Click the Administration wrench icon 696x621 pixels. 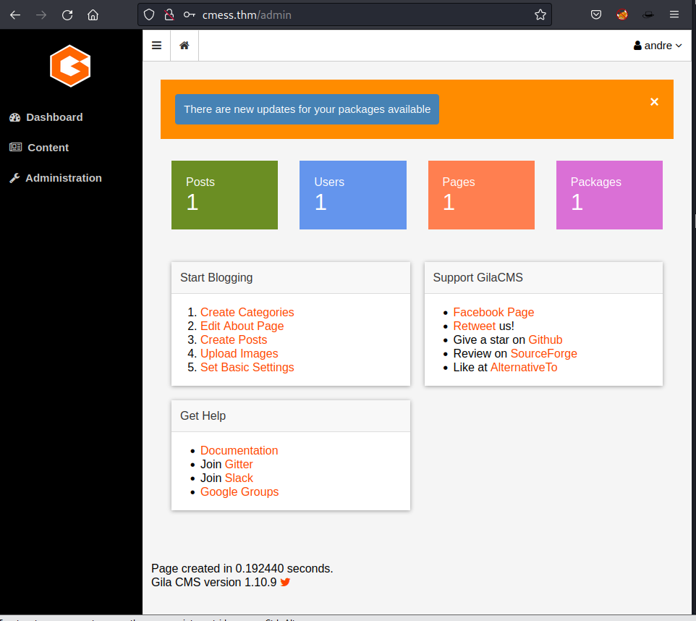[x=14, y=178]
